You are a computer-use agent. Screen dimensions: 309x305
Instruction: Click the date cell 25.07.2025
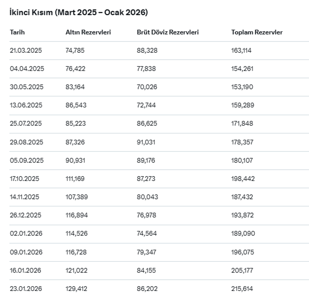(26, 124)
